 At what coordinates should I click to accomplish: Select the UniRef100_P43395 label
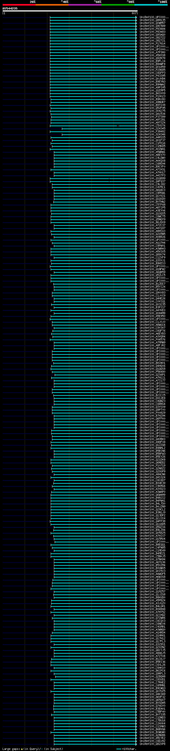pyautogui.click(x=152, y=75)
